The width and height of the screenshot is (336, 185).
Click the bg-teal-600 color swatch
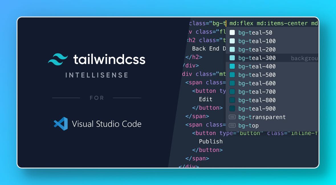(232, 83)
